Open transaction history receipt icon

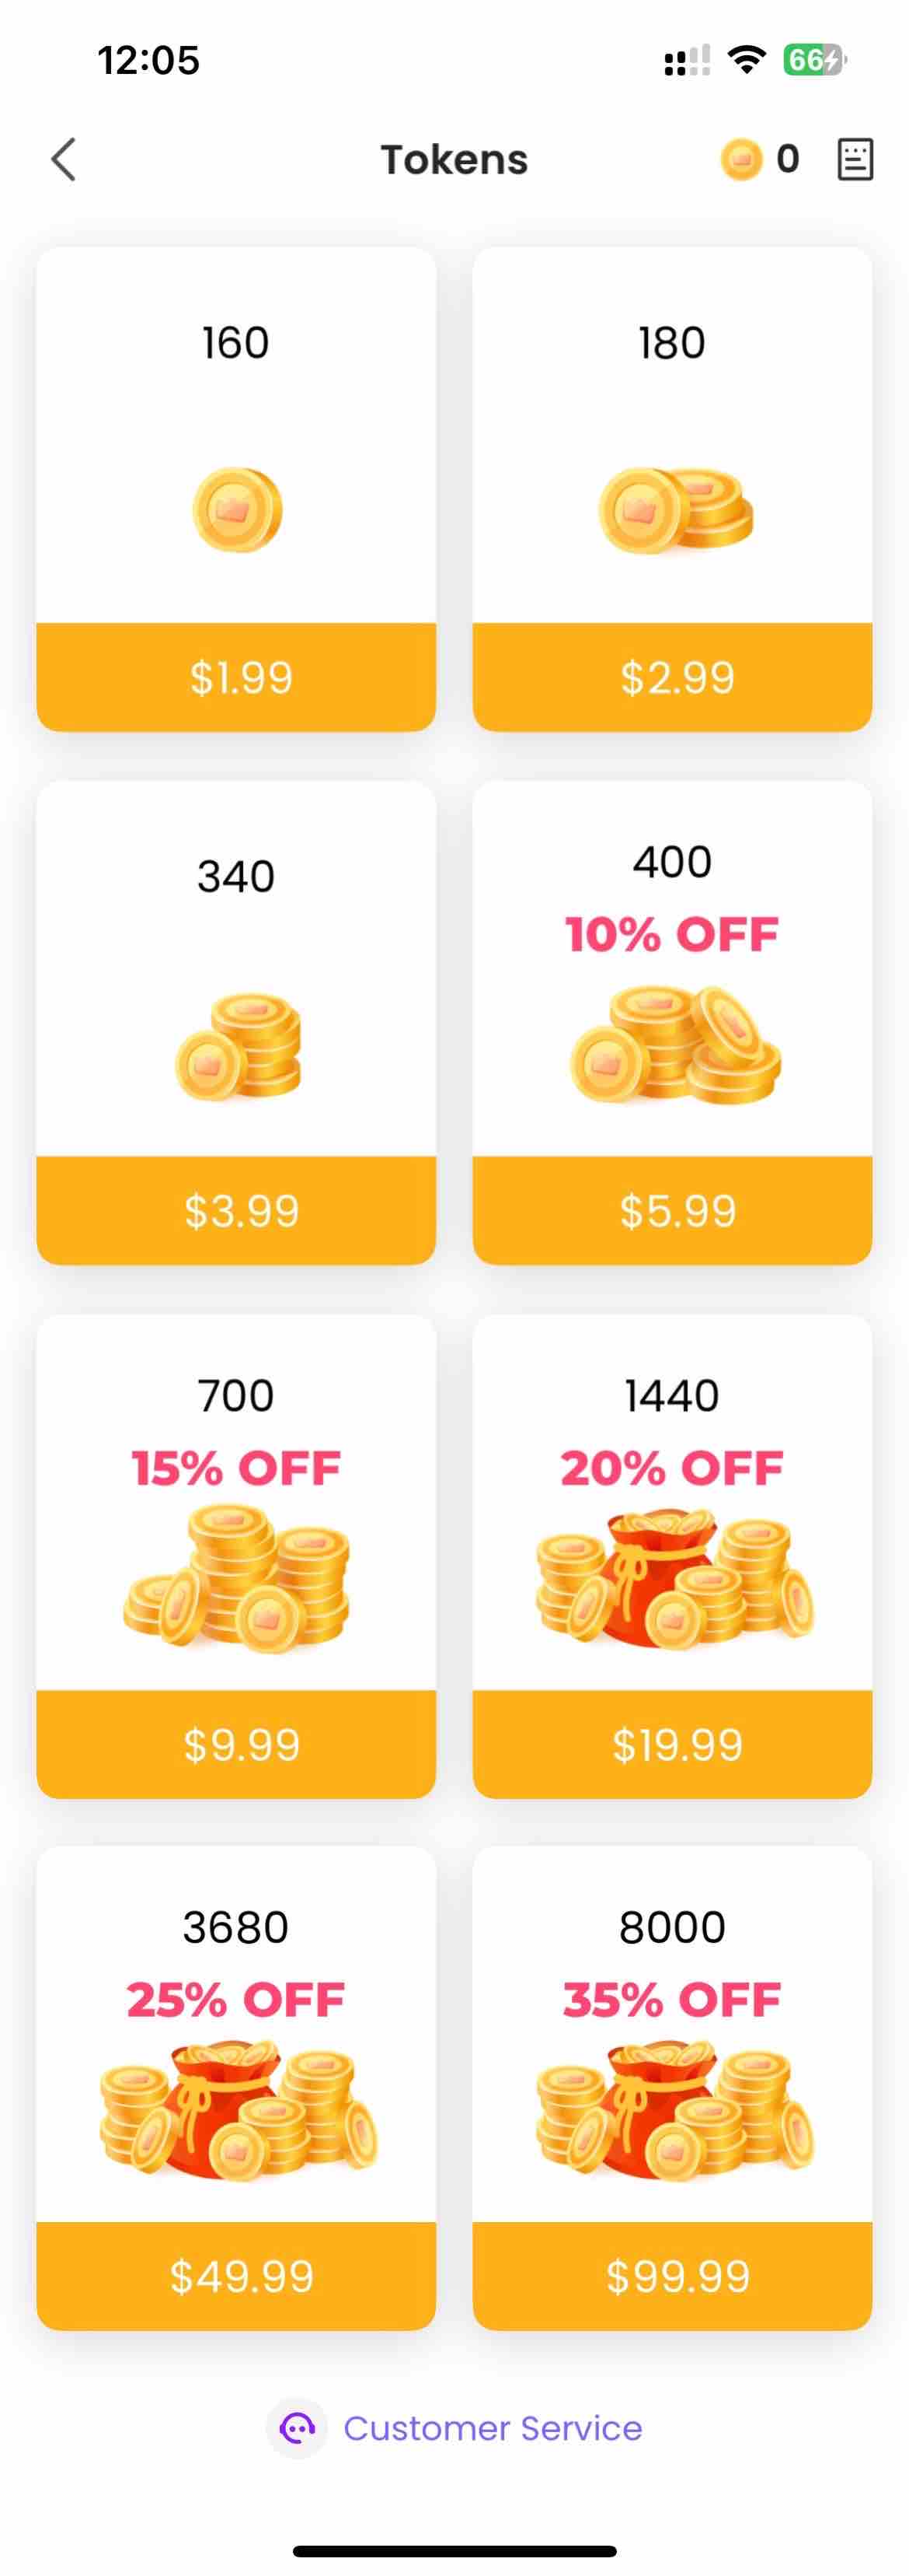coord(854,159)
